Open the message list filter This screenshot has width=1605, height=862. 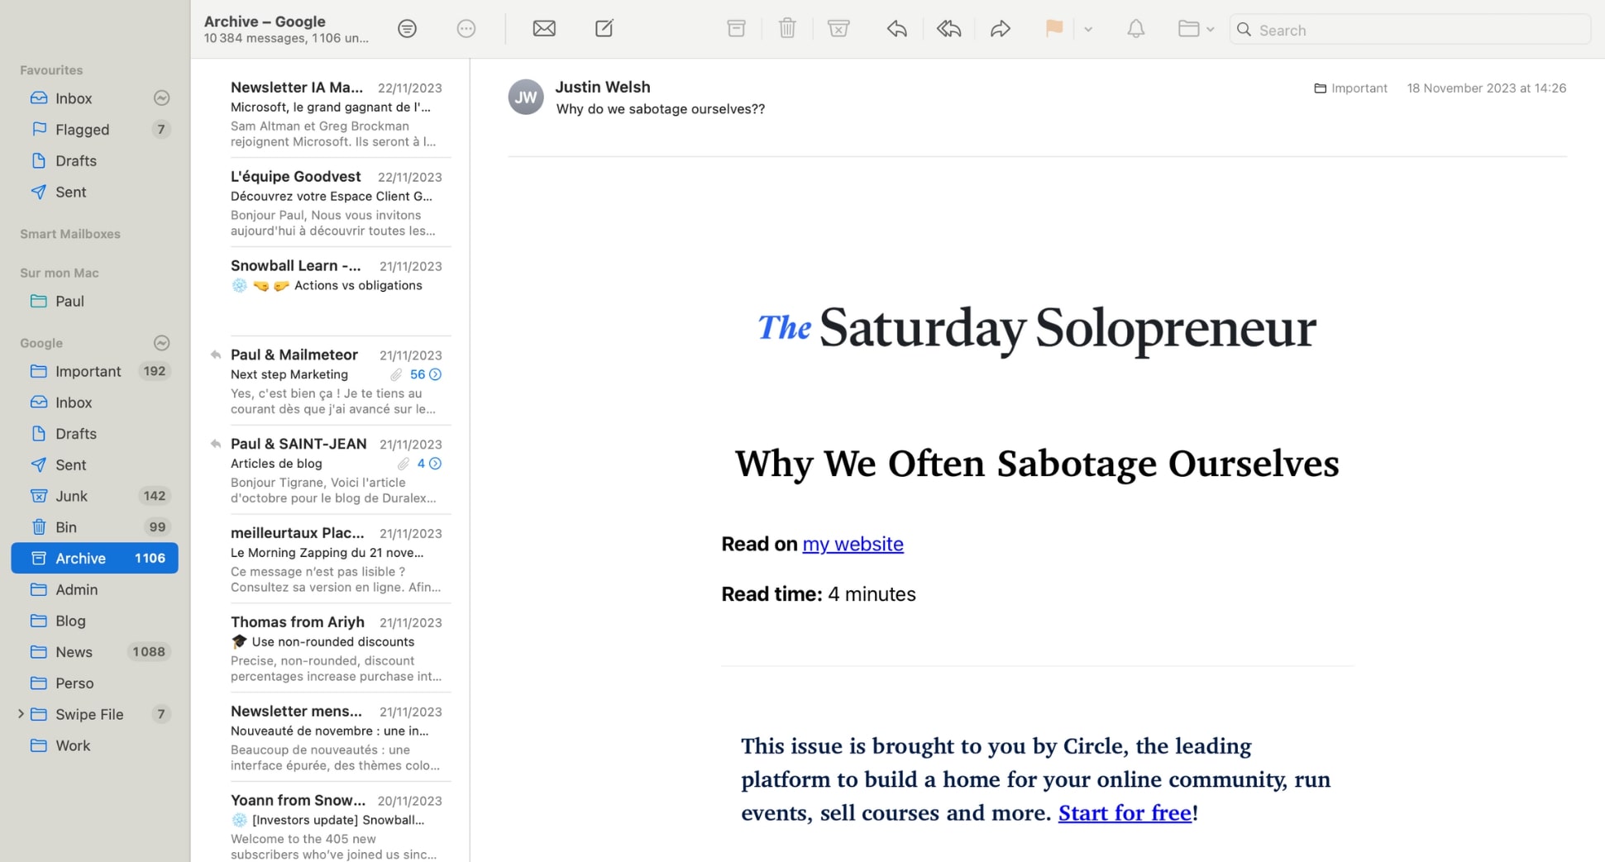(407, 28)
